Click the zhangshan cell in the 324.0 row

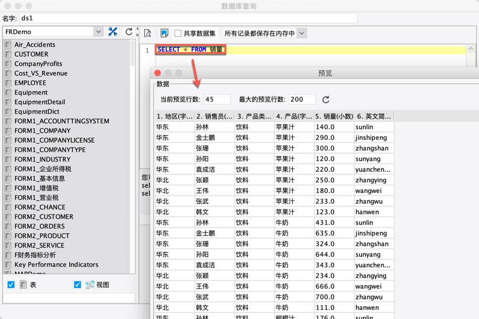374,244
